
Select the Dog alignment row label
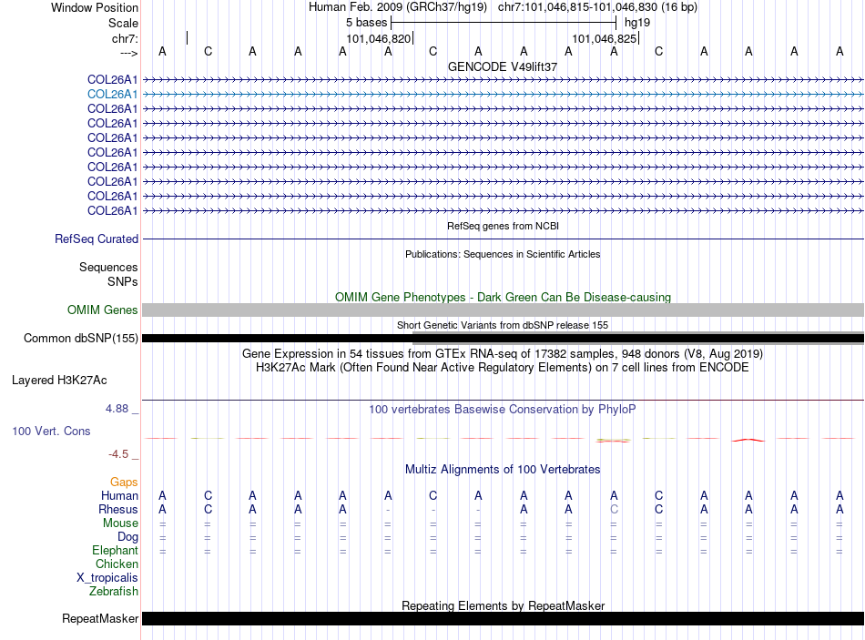127,537
